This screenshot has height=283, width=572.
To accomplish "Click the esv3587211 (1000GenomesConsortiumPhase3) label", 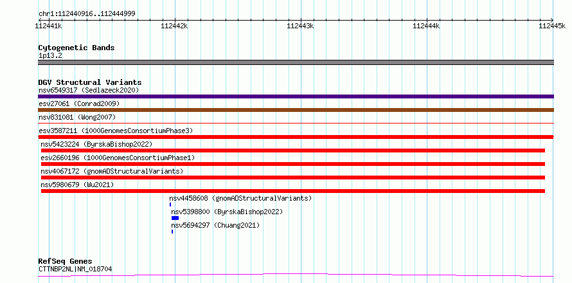I will click(x=116, y=131).
